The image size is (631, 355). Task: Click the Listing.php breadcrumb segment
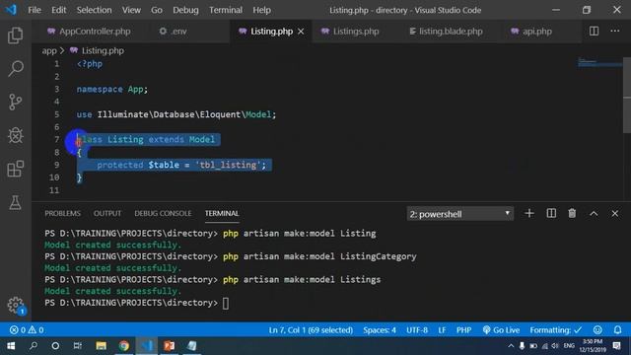pos(97,50)
